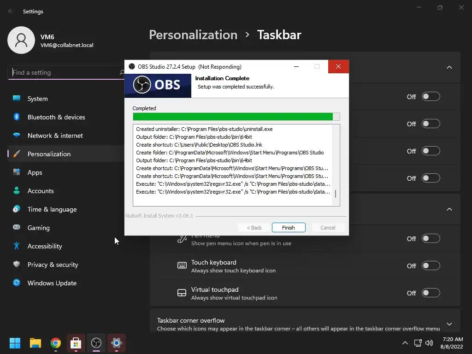The image size is (472, 354).
Task: Click Finish in OBS Setup
Action: click(x=289, y=228)
